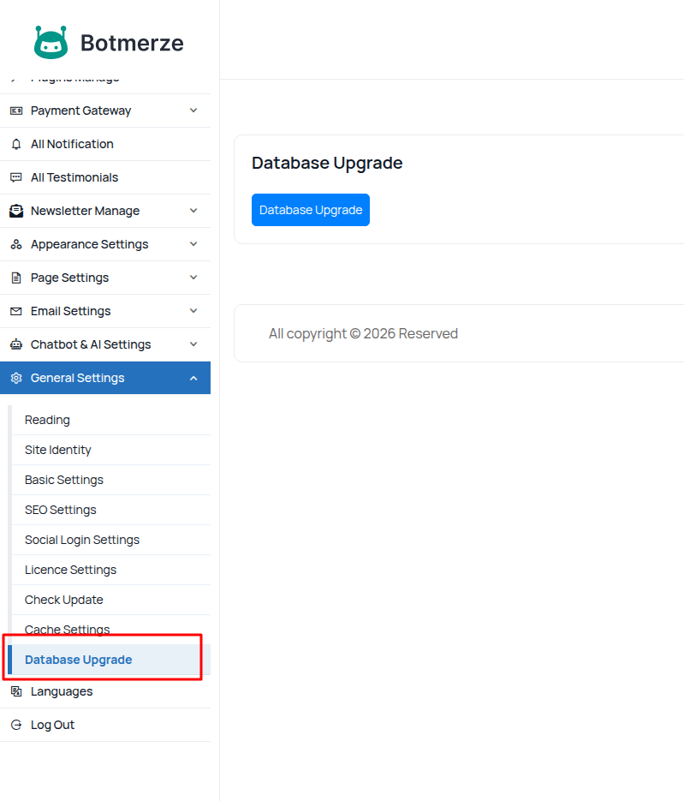This screenshot has height=801, width=684.
Task: Expand the Payment Gateway chevron
Action: 193,111
